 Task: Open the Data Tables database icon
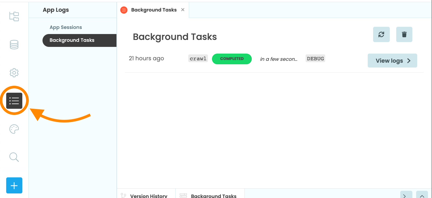(14, 44)
